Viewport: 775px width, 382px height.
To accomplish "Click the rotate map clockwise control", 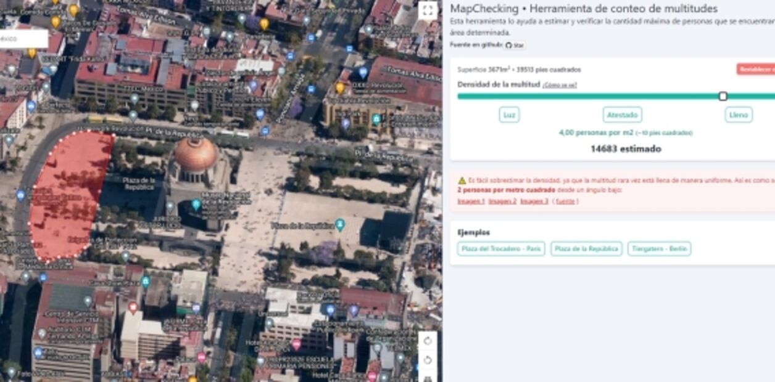I will [428, 341].
